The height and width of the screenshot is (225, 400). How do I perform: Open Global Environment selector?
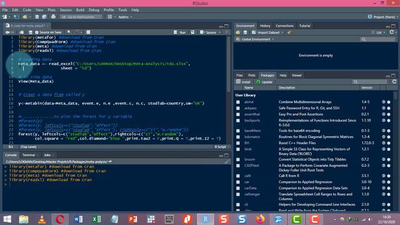pos(255,39)
